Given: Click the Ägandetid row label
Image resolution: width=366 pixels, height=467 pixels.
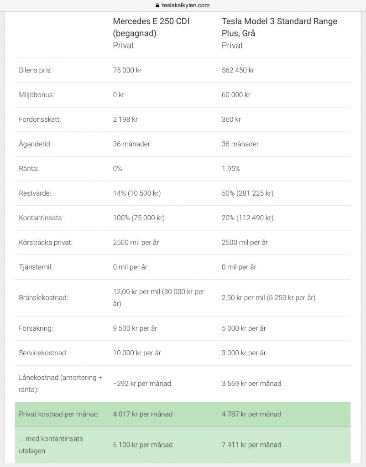Looking at the screenshot, I should (35, 144).
